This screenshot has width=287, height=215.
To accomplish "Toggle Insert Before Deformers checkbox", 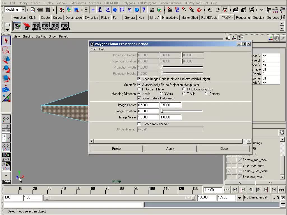I will [x=139, y=98].
